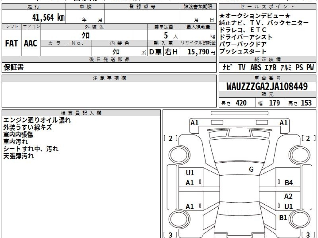318x238 pixels.
Task: Click the ★オークションデビュー★ line
Action: [x=255, y=16]
